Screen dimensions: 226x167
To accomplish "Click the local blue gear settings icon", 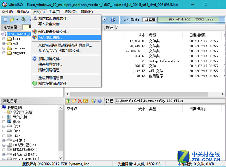I will coord(100,101).
